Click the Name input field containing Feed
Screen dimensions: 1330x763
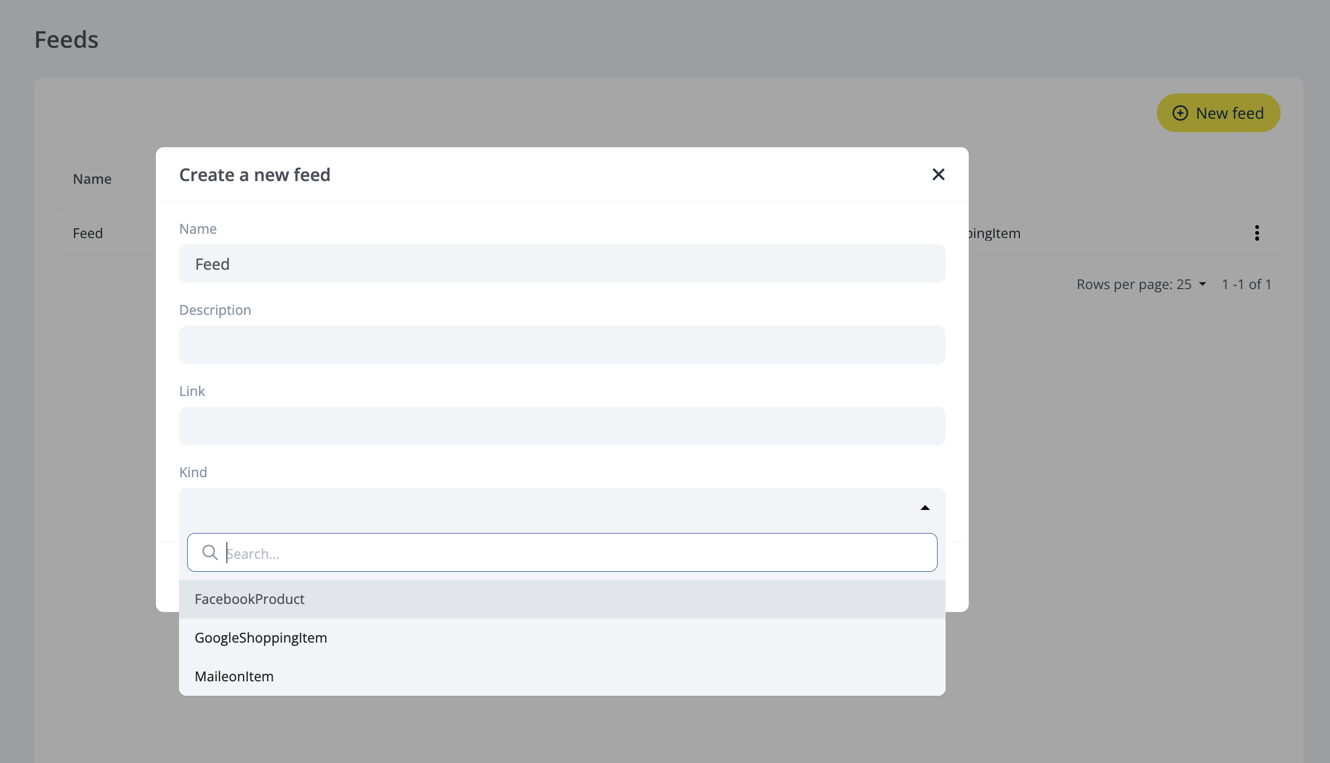562,264
